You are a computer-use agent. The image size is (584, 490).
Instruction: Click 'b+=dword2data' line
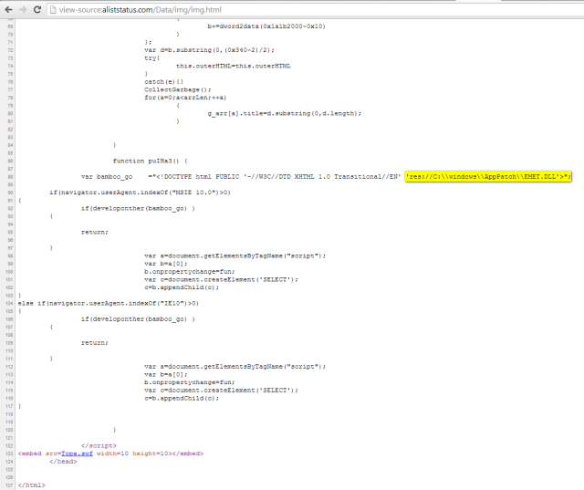[266, 26]
